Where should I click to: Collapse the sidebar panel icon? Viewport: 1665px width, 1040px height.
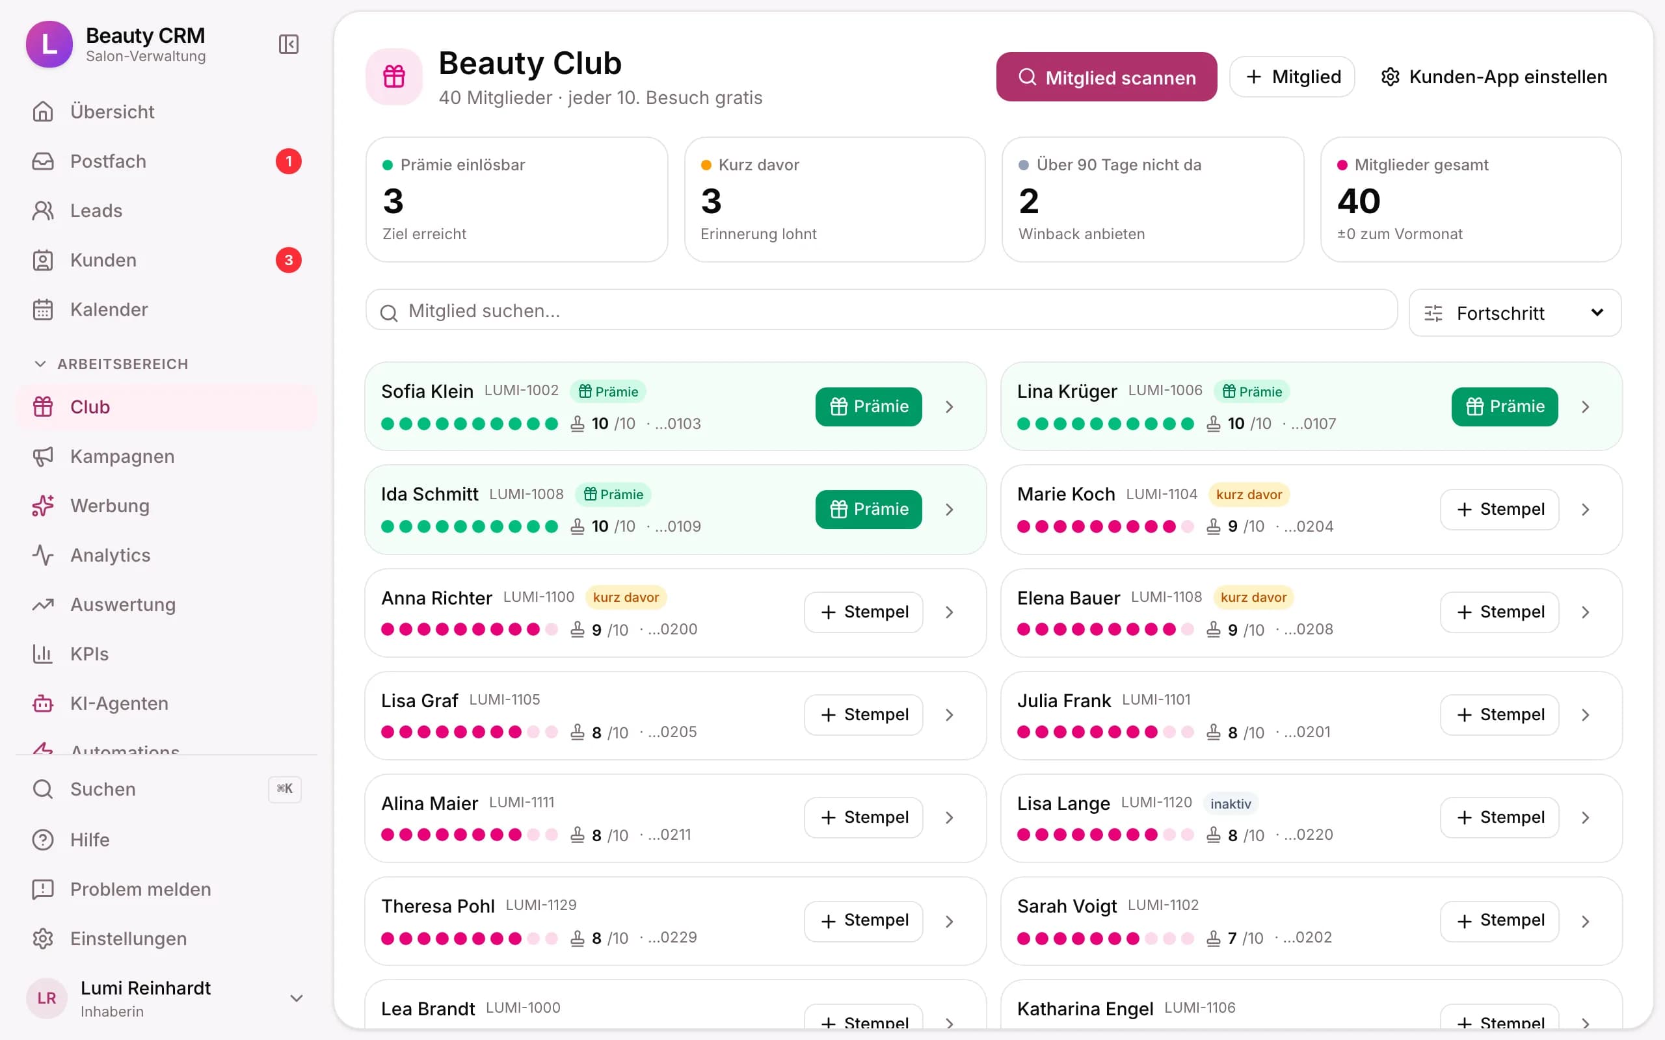[x=288, y=45]
